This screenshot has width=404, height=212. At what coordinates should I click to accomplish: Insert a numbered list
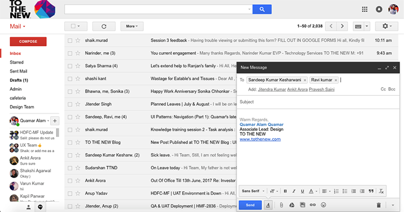(336, 191)
